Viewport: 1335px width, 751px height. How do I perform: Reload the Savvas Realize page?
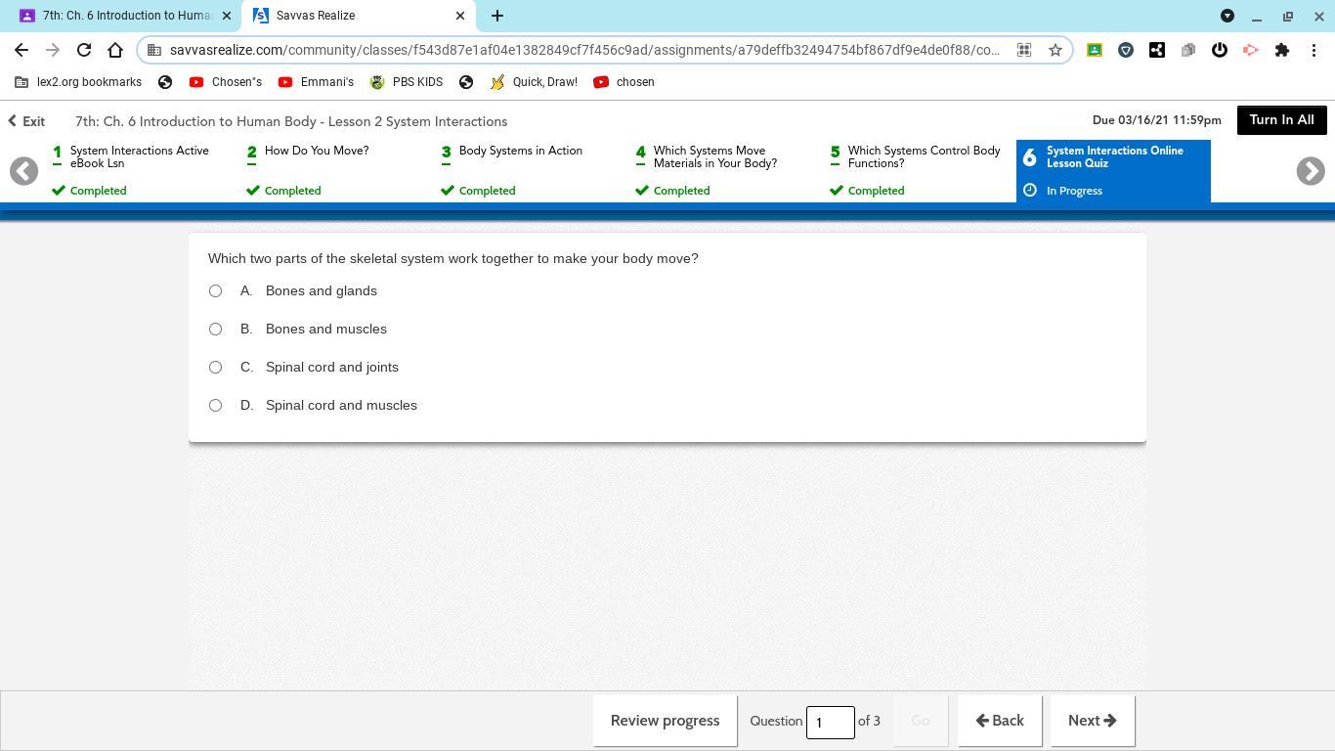point(84,50)
